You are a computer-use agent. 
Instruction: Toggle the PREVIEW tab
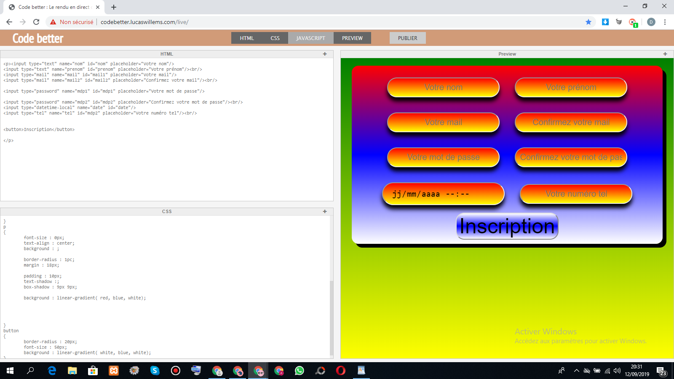pos(352,38)
